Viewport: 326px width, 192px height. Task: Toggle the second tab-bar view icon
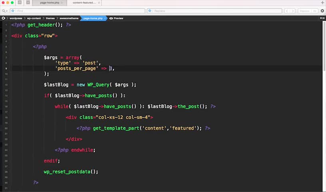coord(28,3)
